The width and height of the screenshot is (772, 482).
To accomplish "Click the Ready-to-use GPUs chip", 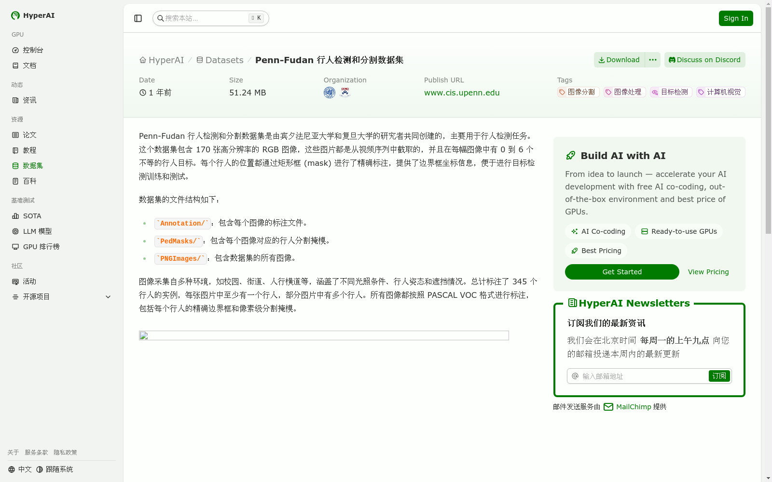I will point(679,231).
